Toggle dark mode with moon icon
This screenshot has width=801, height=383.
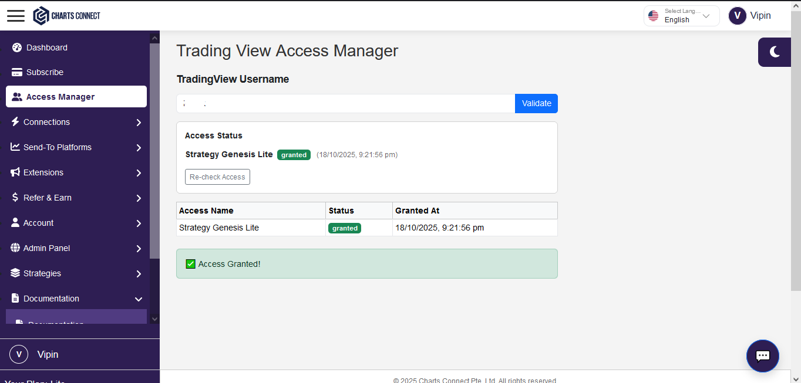(775, 52)
